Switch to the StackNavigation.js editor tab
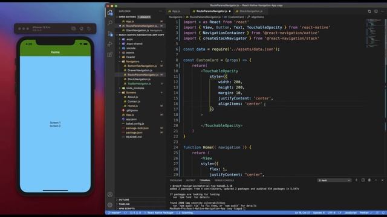 coord(251,11)
